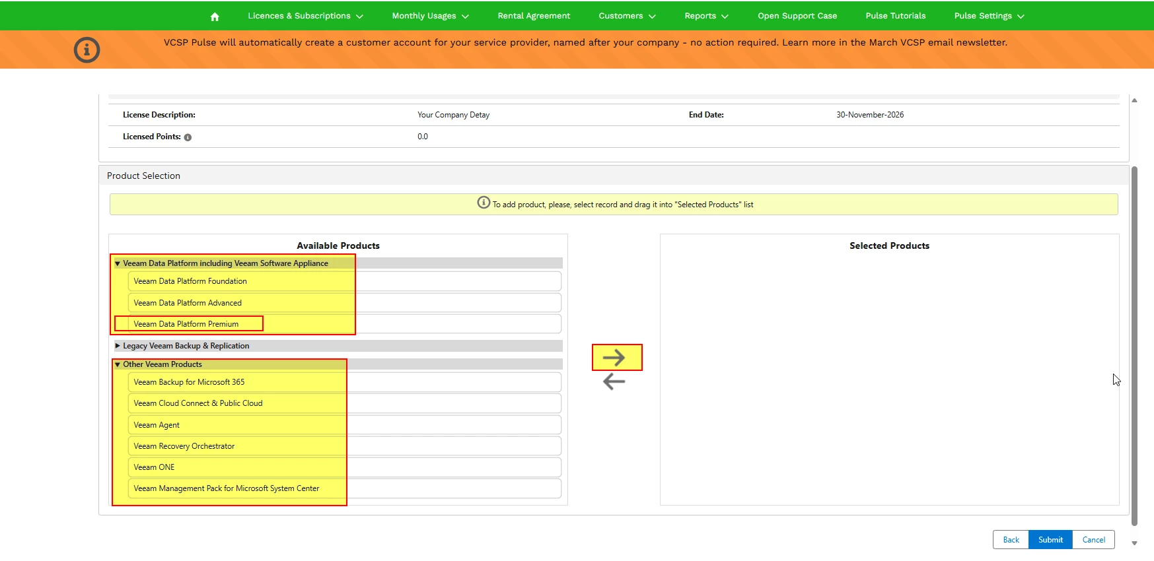Open the Customers dropdown menu
Screen dimensions: 1154x561
[x=627, y=16]
